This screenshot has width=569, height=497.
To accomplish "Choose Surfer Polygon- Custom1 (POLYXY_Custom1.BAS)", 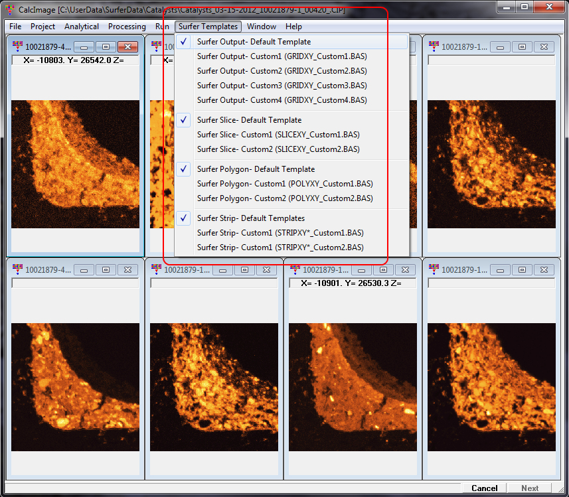I will [285, 184].
